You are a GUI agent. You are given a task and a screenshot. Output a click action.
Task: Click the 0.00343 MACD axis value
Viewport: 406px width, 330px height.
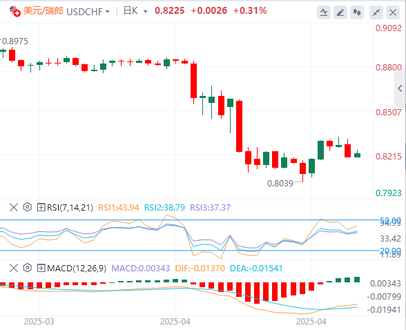pyautogui.click(x=385, y=284)
